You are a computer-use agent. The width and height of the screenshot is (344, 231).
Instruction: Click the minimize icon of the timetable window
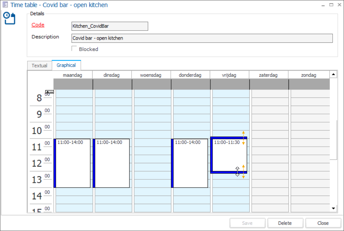pos(323,4)
